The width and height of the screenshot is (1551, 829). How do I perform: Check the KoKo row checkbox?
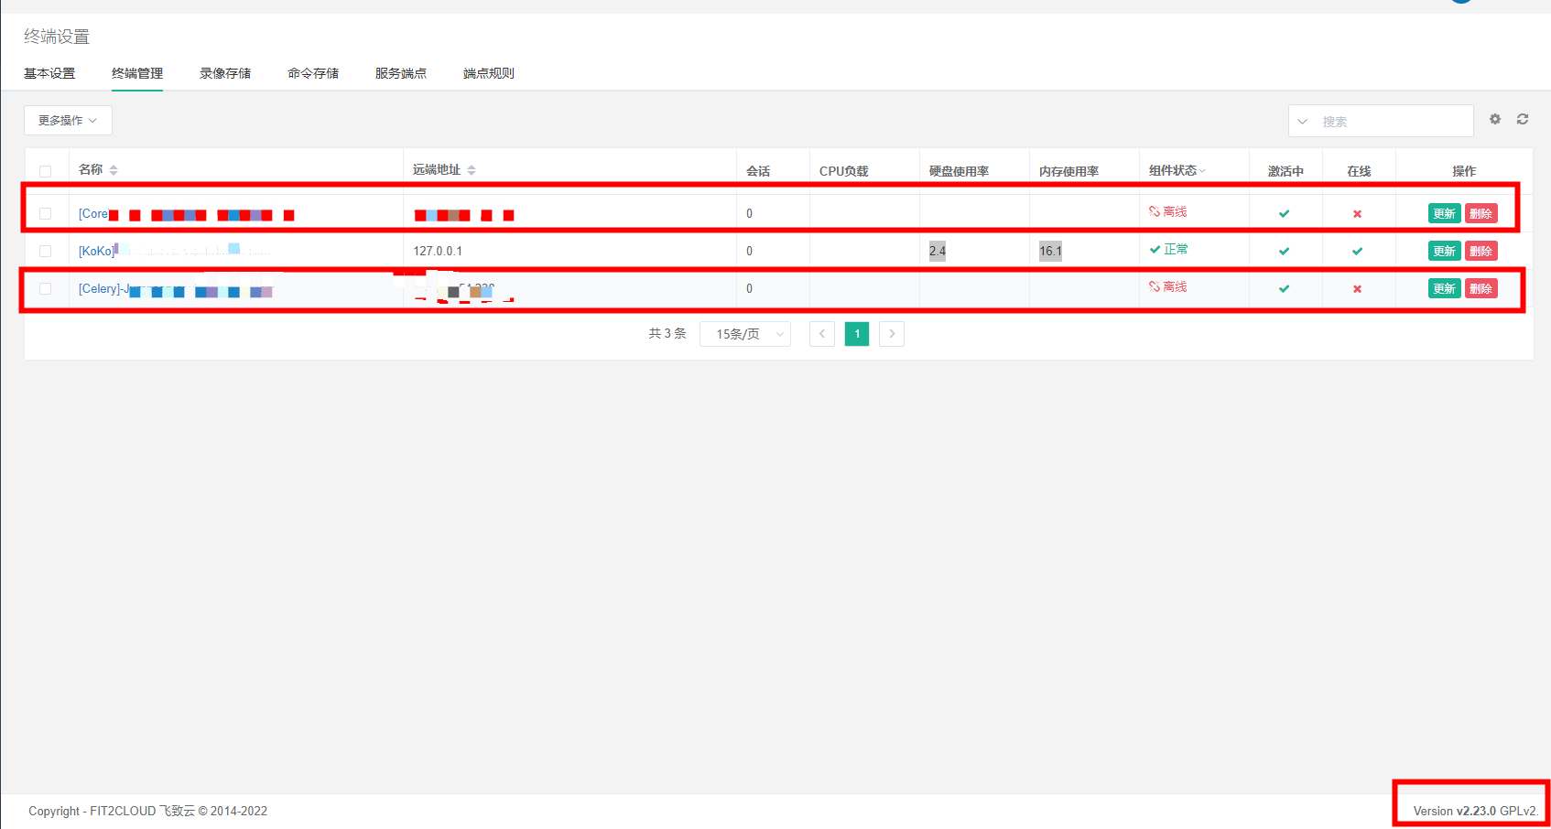pos(45,250)
